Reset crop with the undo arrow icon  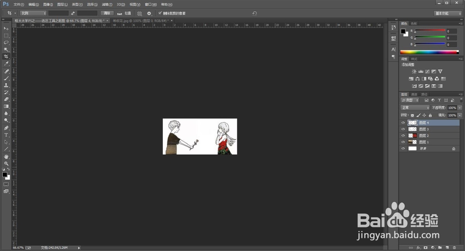254,13
